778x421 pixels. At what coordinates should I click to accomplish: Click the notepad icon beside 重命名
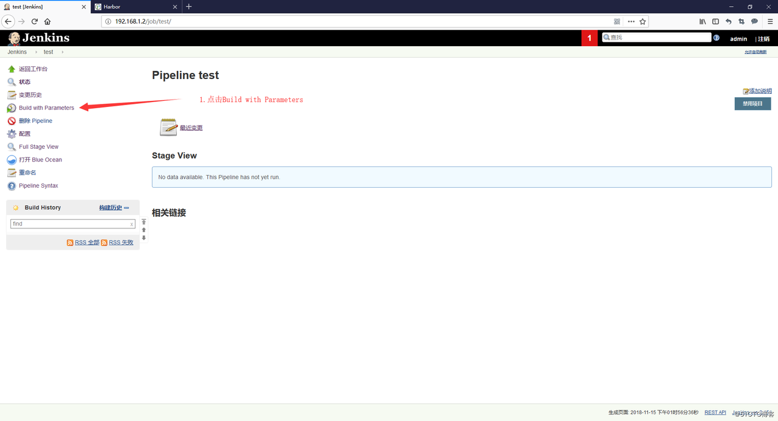[12, 173]
